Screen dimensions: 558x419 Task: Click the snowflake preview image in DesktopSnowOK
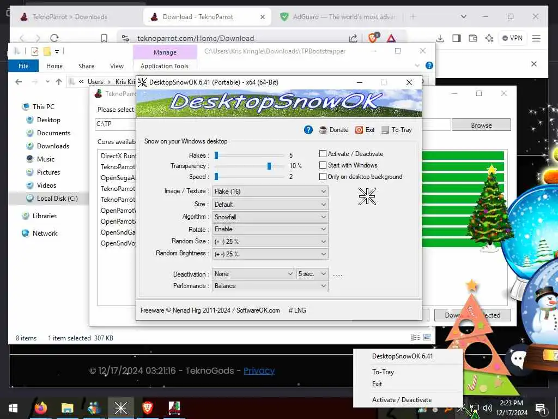tap(367, 196)
